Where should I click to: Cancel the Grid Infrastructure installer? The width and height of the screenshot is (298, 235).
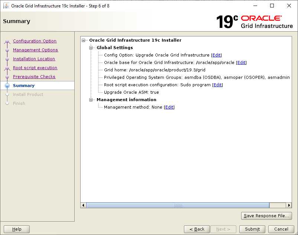281,229
